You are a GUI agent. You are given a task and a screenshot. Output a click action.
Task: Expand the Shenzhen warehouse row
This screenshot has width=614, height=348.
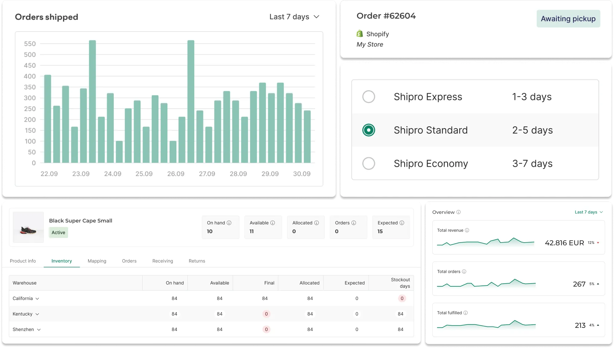(39, 330)
